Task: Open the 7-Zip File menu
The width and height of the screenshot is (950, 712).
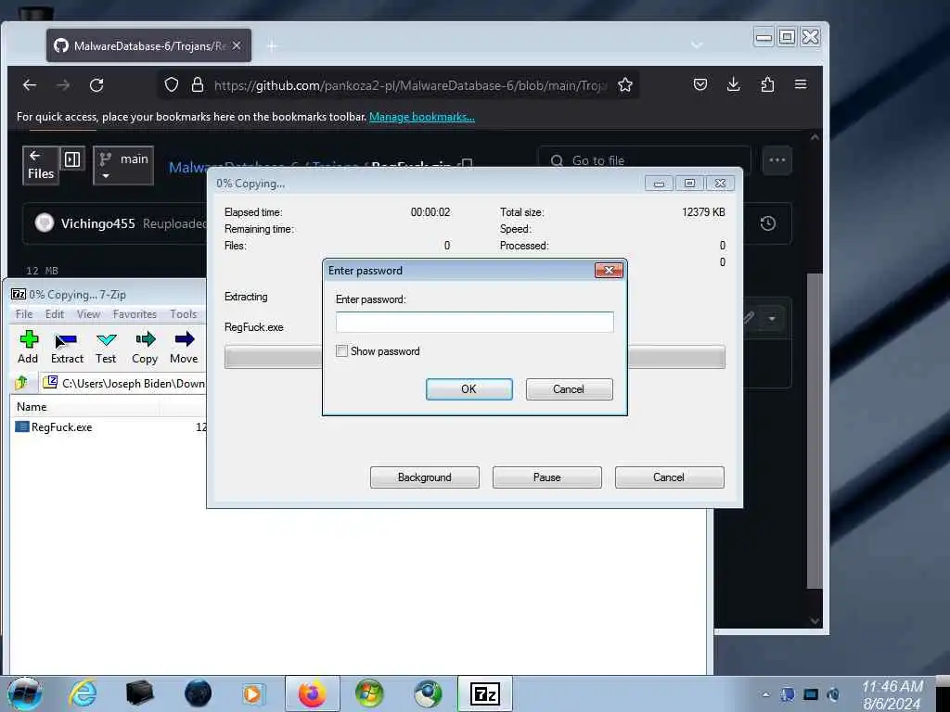Action: [x=24, y=314]
